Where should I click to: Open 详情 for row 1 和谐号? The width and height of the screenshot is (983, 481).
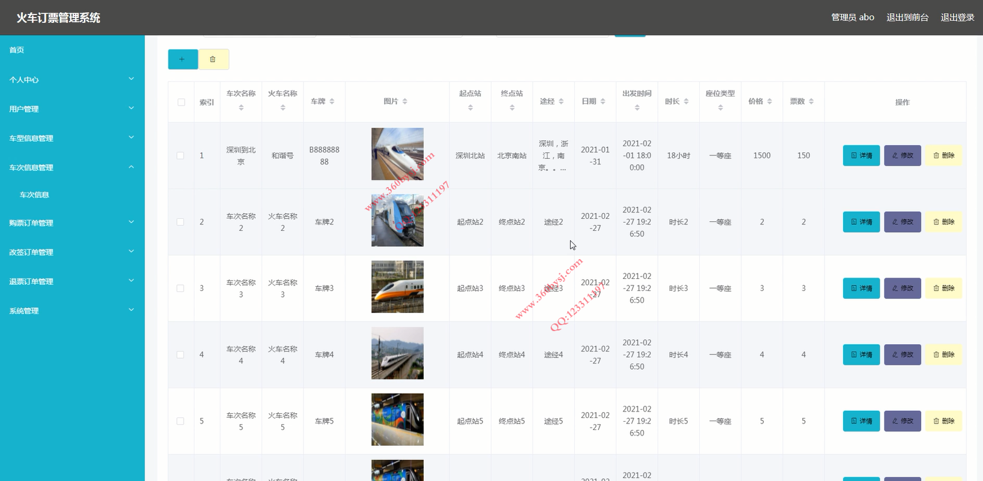click(x=861, y=155)
